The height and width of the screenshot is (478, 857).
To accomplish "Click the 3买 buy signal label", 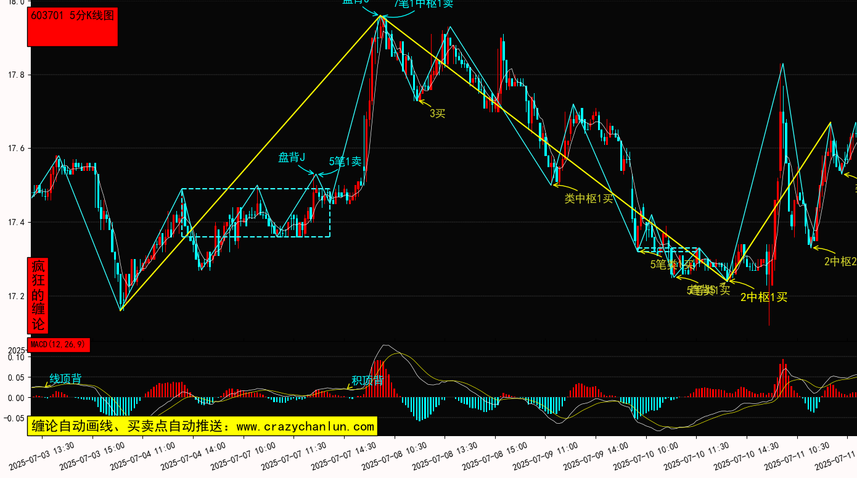I will tap(437, 113).
